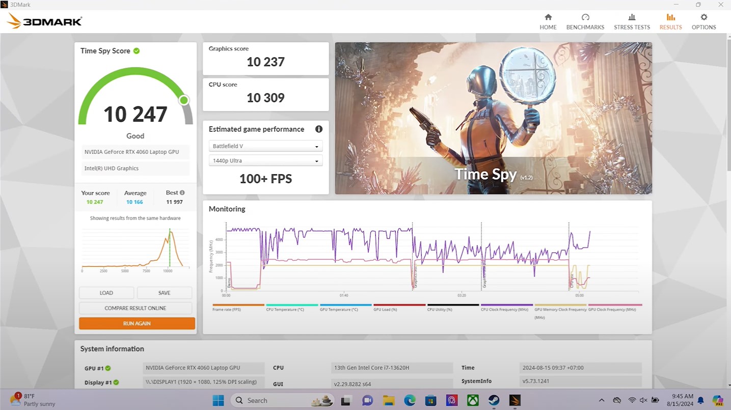Click the cloud sync tray icon
Screen dimensions: 731x410
coord(617,400)
